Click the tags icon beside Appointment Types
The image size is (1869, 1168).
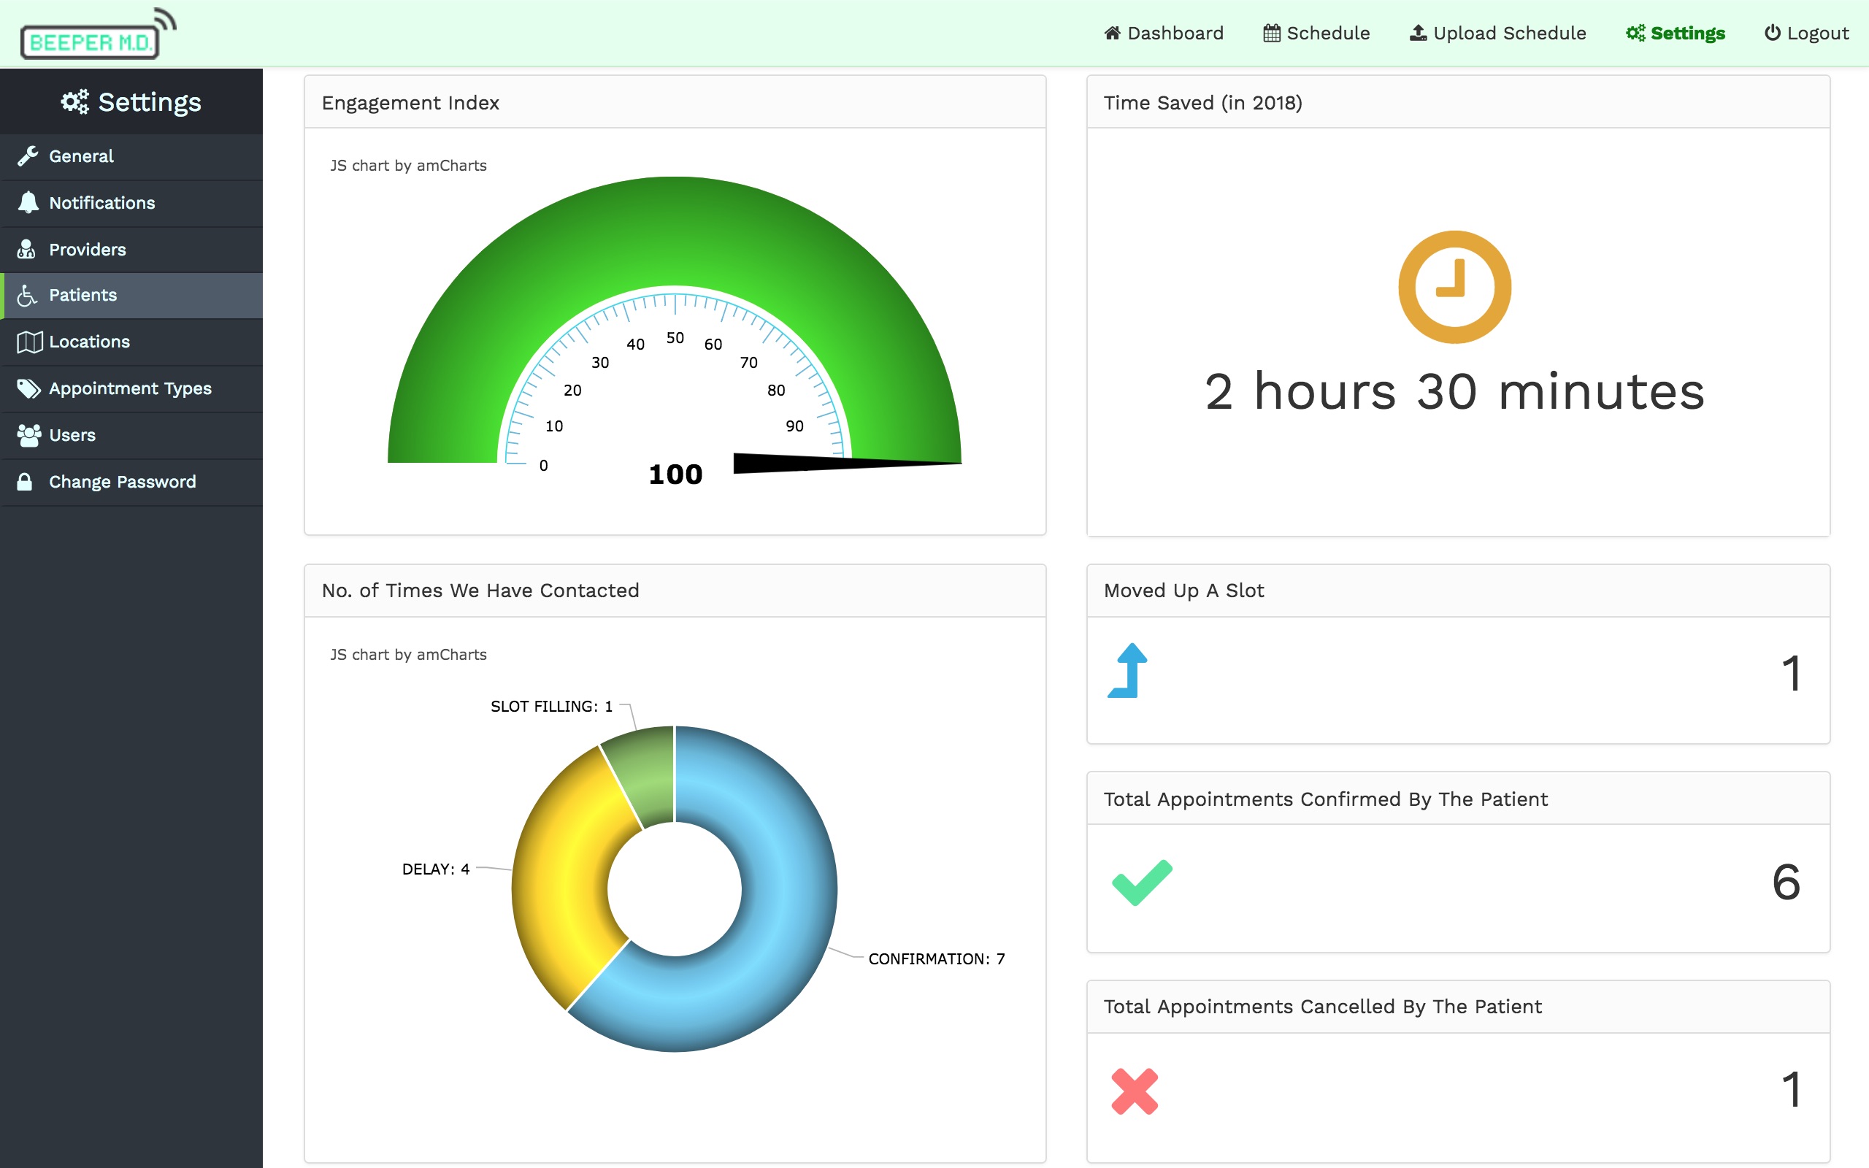click(28, 388)
